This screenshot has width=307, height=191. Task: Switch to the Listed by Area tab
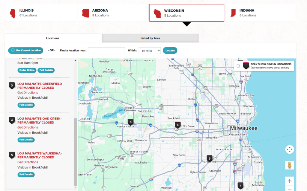[x=151, y=38]
